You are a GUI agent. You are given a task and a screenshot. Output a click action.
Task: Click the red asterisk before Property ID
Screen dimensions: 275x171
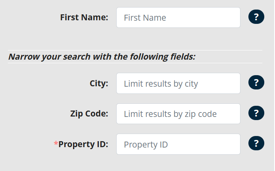(56, 143)
